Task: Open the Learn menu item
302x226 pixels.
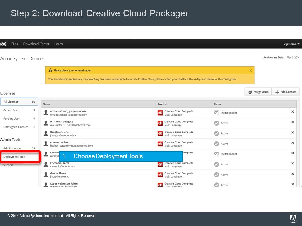Action: tap(59, 44)
